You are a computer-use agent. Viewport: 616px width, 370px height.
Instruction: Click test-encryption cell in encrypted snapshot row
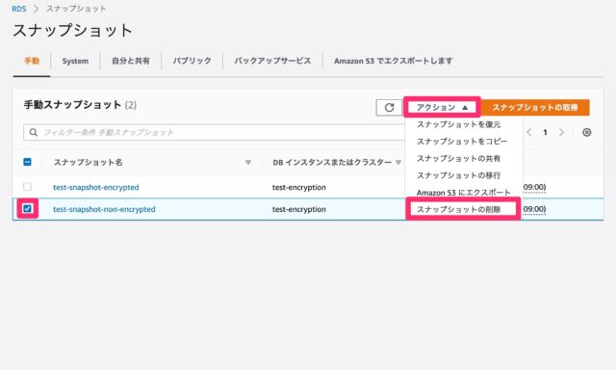(299, 187)
